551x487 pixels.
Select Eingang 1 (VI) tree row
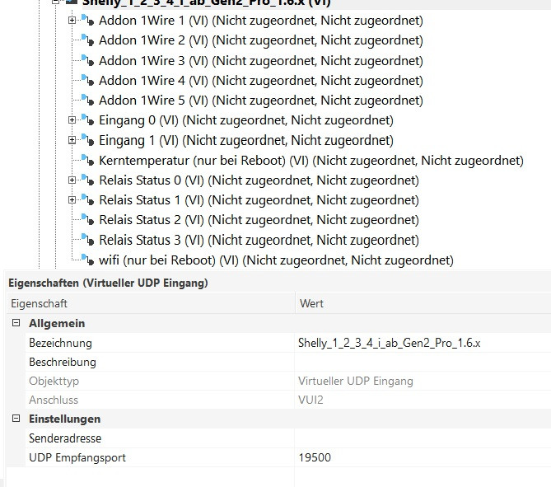pyautogui.click(x=246, y=140)
